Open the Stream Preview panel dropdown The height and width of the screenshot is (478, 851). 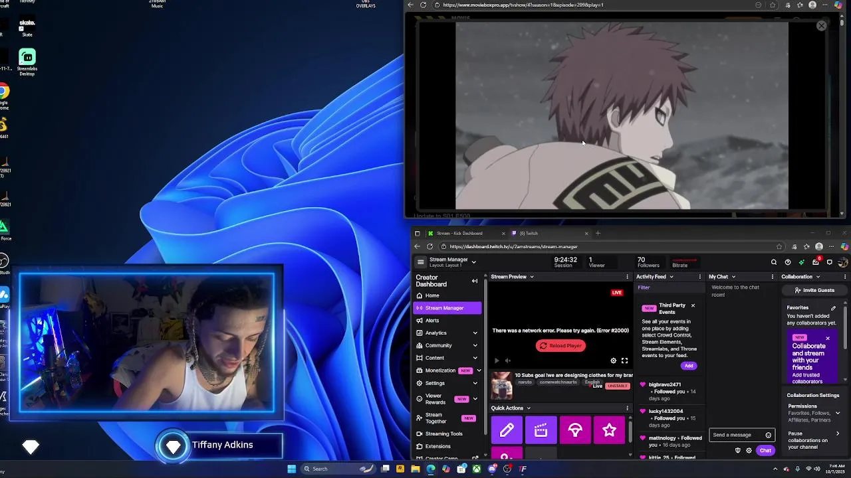coord(531,277)
